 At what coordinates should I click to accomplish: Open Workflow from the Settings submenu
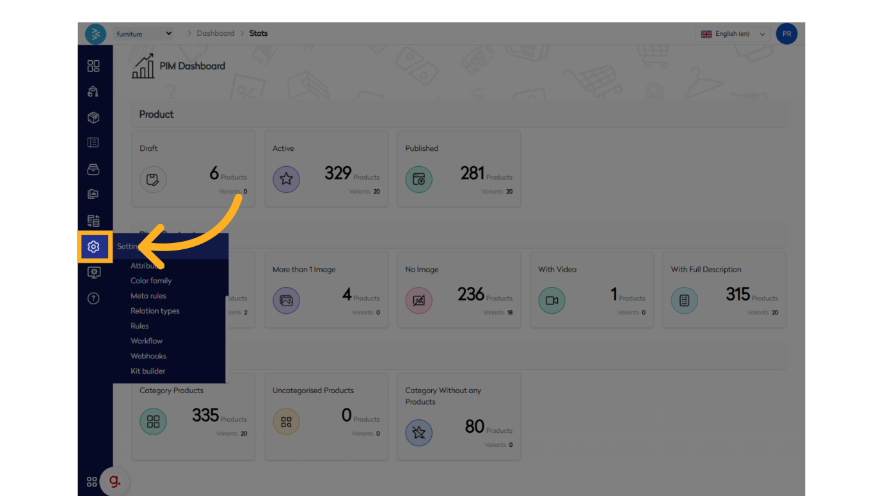pos(147,341)
